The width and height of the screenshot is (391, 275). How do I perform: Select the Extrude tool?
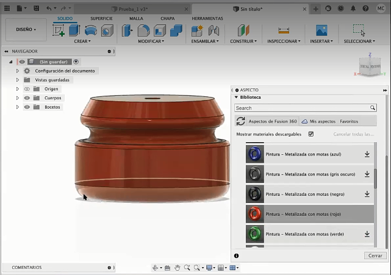(74, 30)
